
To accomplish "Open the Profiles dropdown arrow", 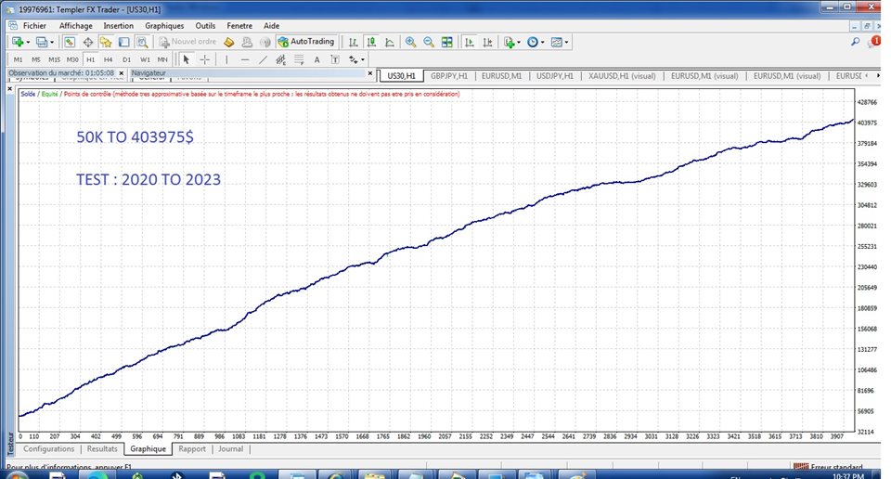I will [x=52, y=42].
